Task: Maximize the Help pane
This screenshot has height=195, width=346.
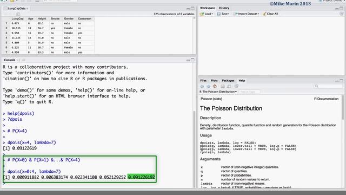Action: tap(341, 81)
